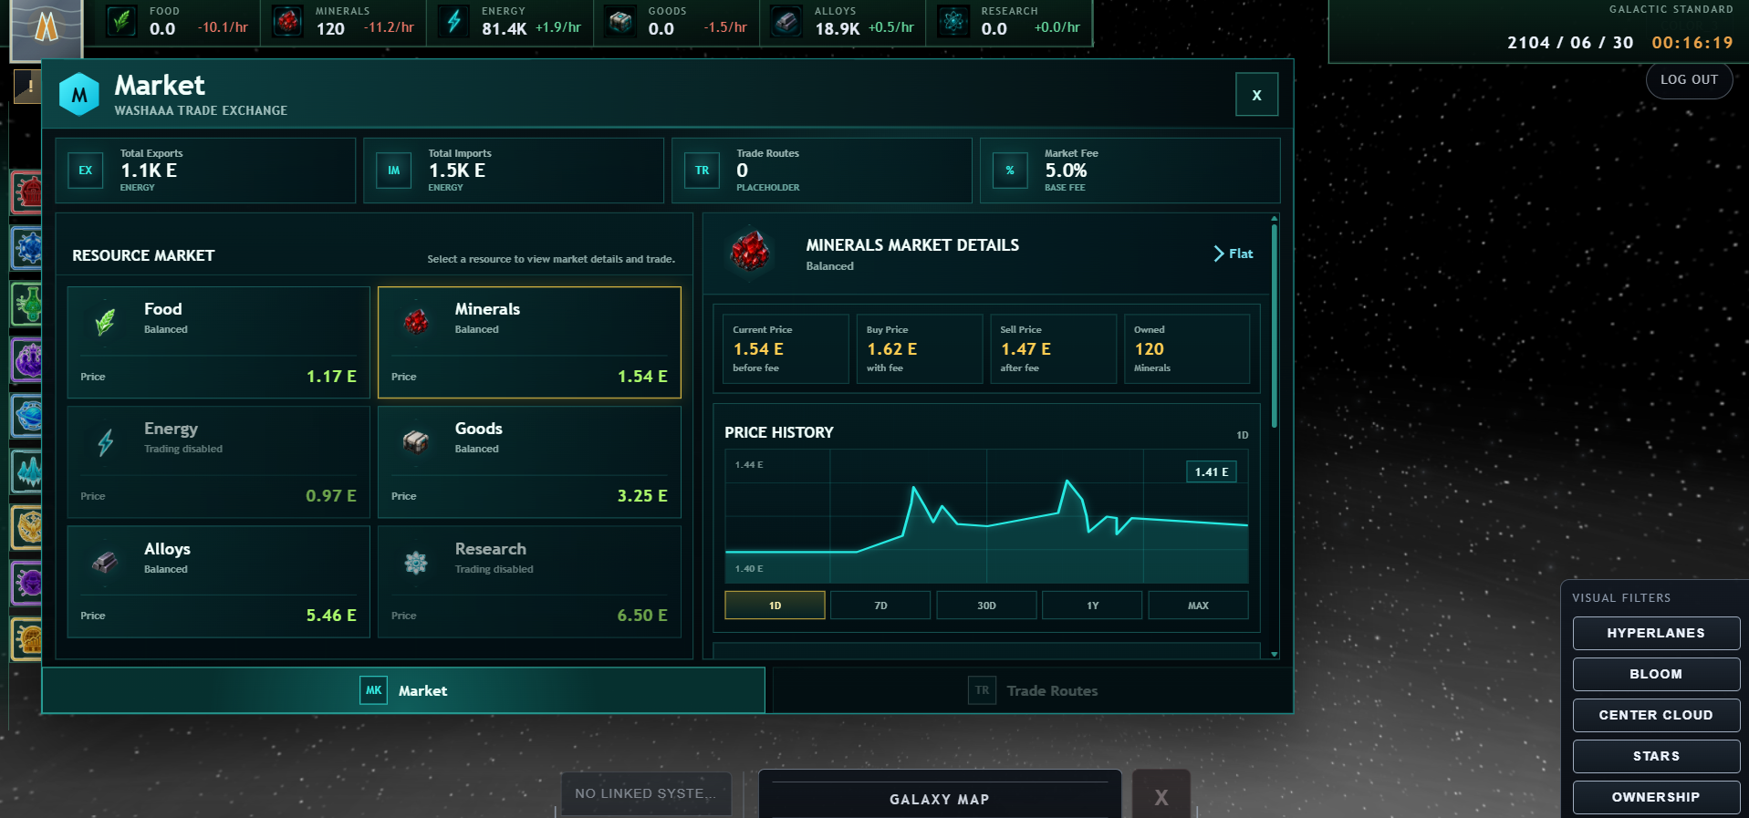Click the scrollbar down arrow in details panel
Screen dimensions: 1749x818
tap(1274, 654)
